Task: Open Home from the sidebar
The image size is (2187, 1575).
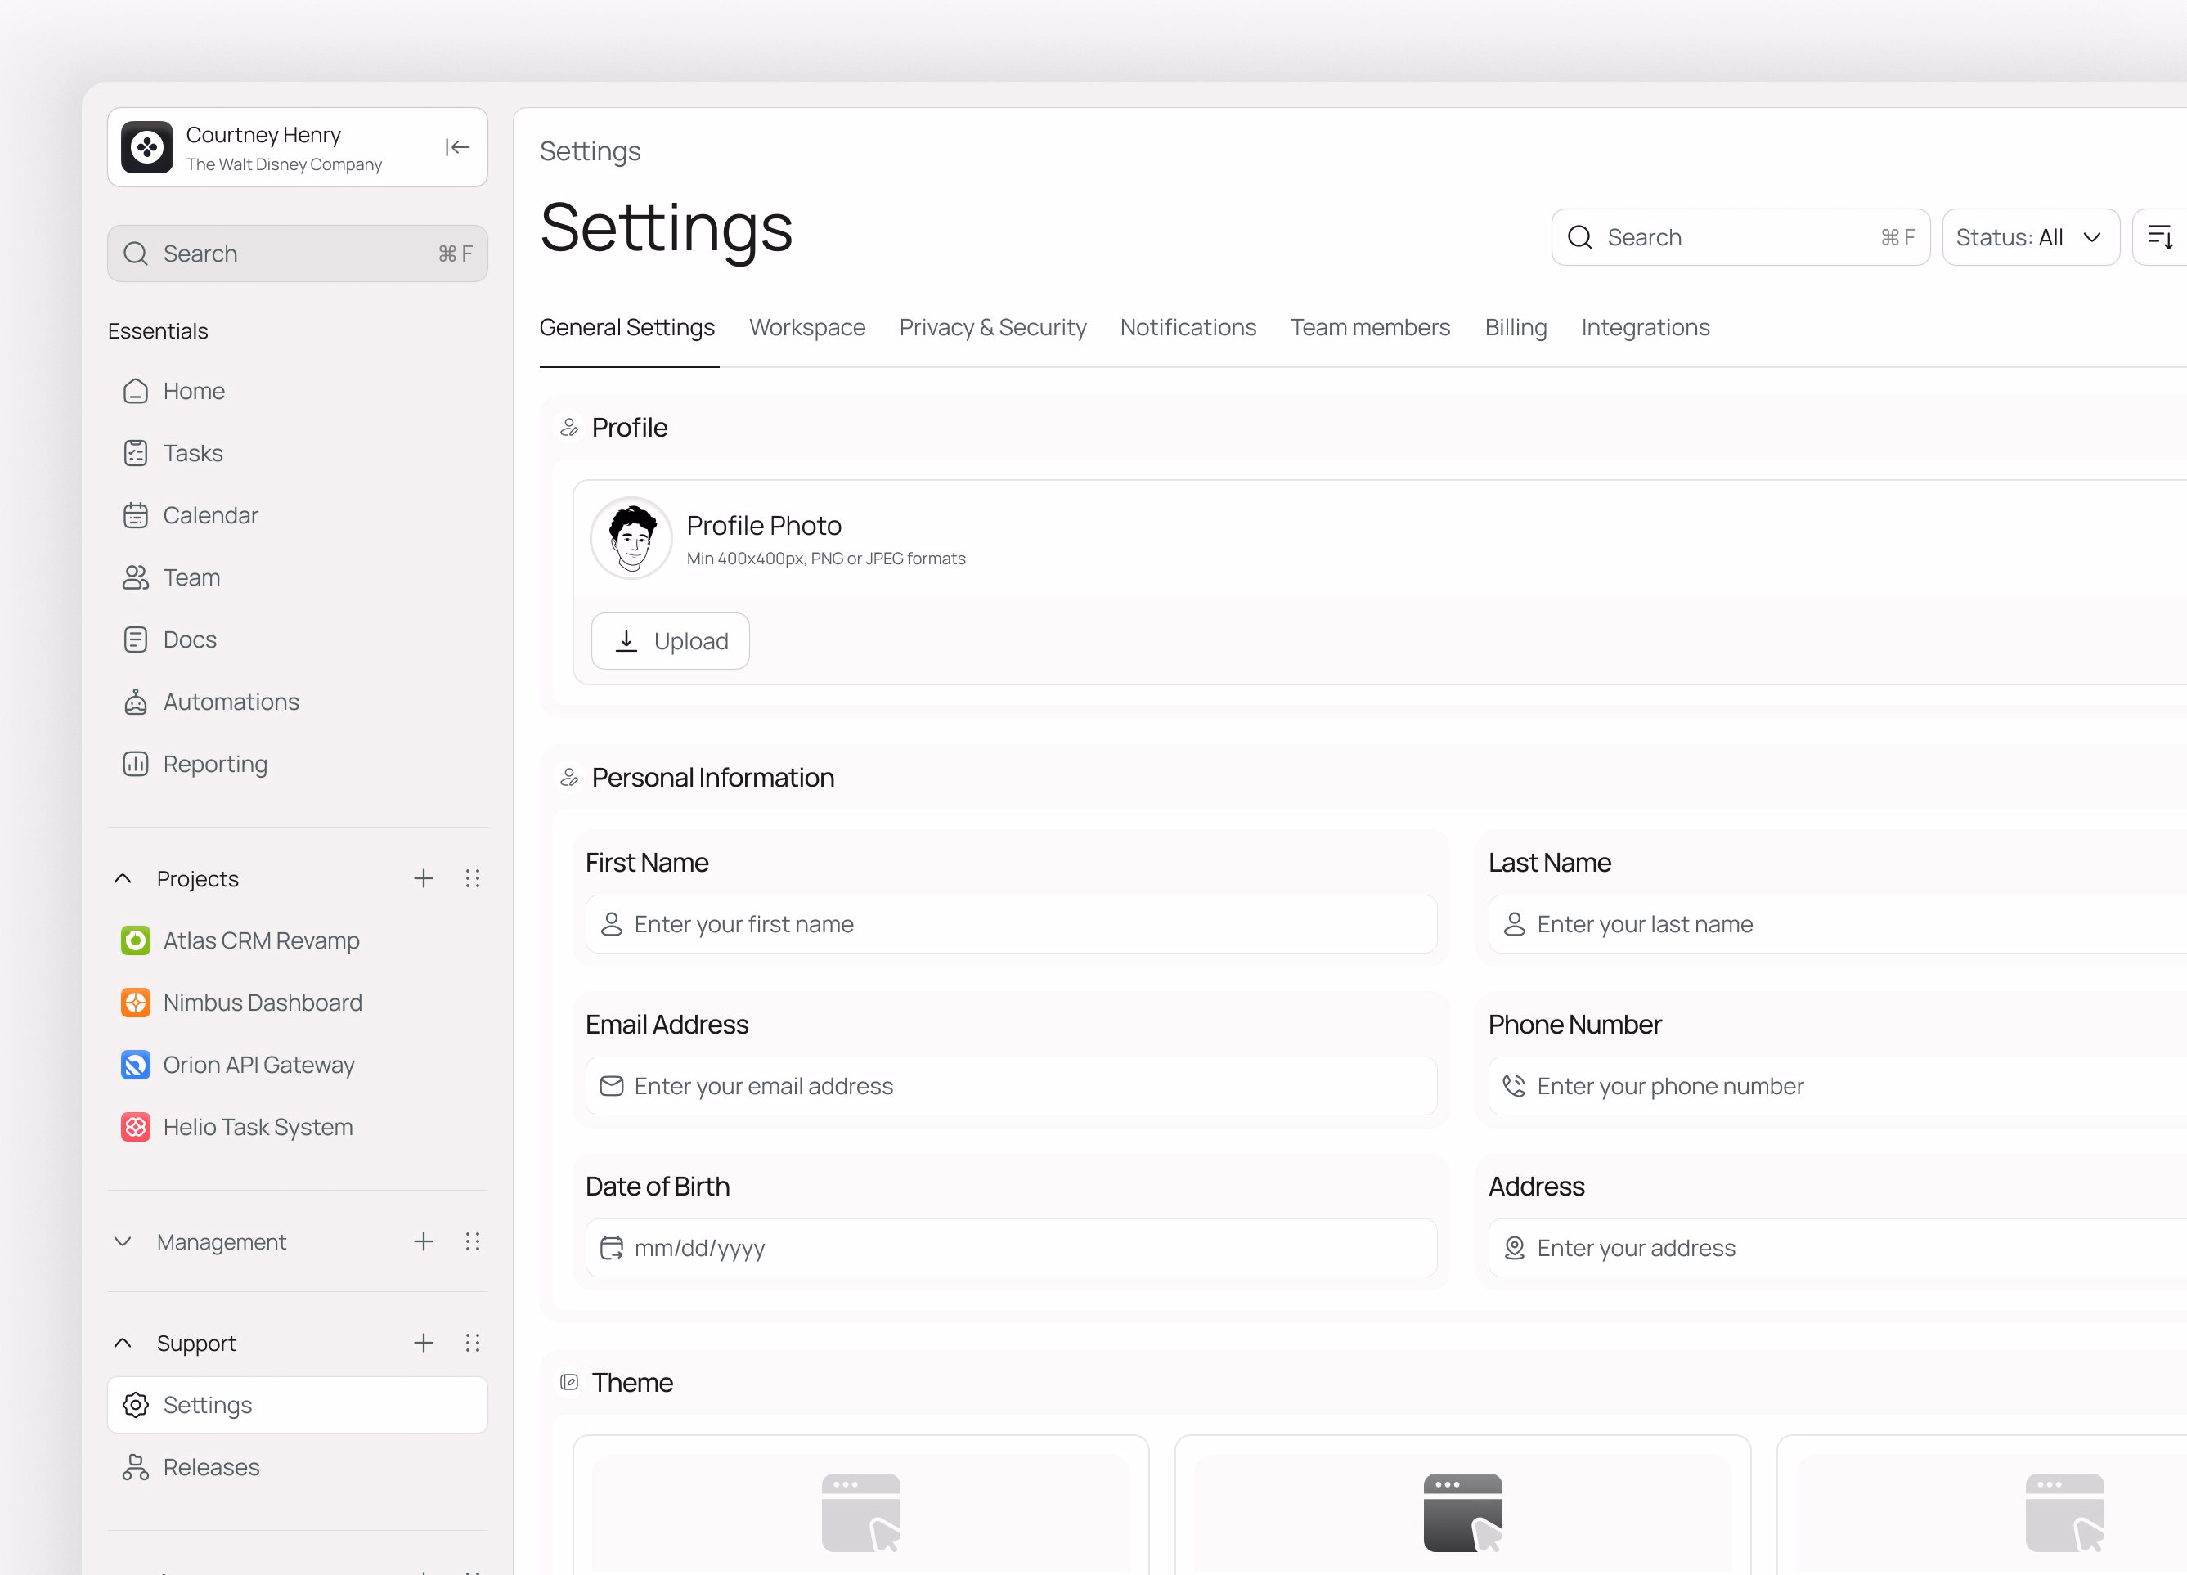Action: [x=298, y=392]
